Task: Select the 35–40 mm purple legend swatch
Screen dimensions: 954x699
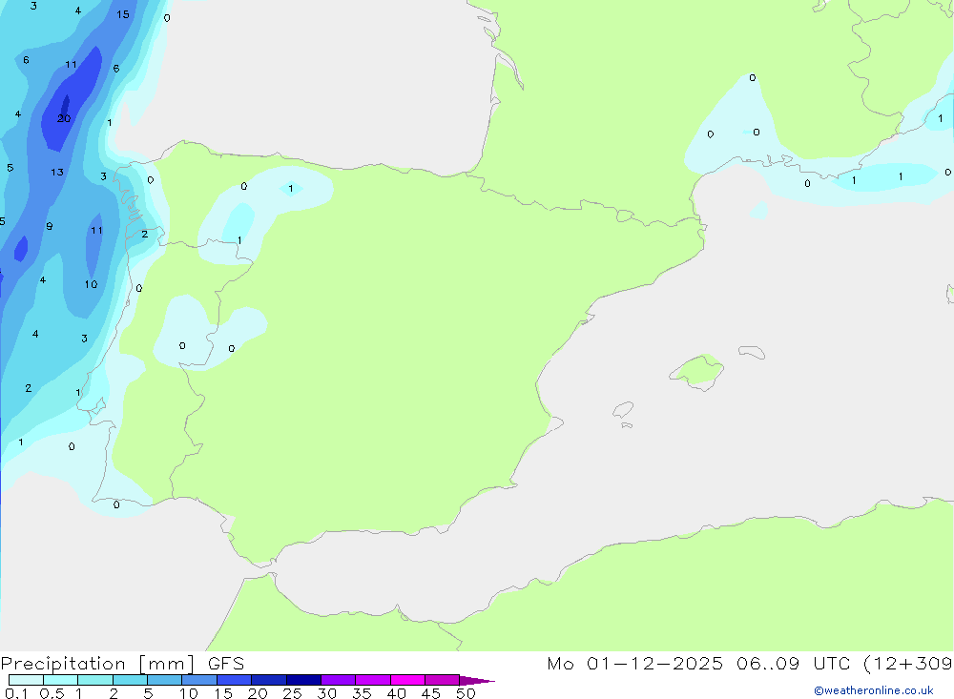Action: pos(373,680)
